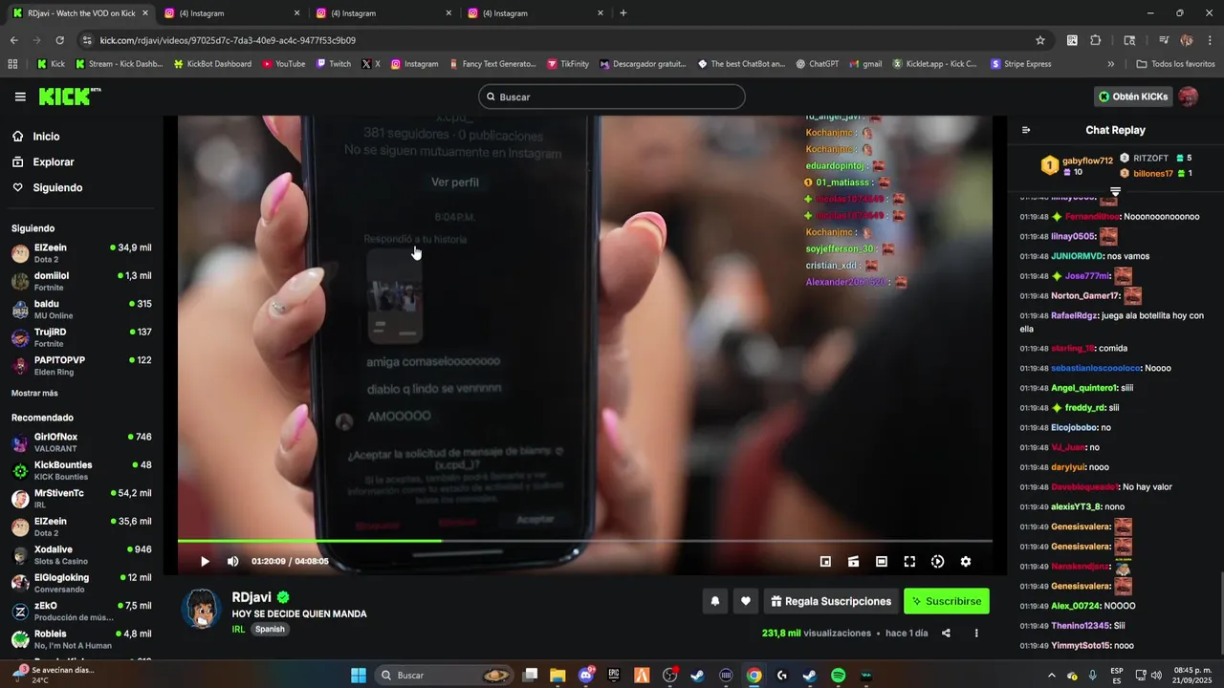Open Stripe Express bookmark
Screen dimensions: 1224x688
[x=1020, y=64]
